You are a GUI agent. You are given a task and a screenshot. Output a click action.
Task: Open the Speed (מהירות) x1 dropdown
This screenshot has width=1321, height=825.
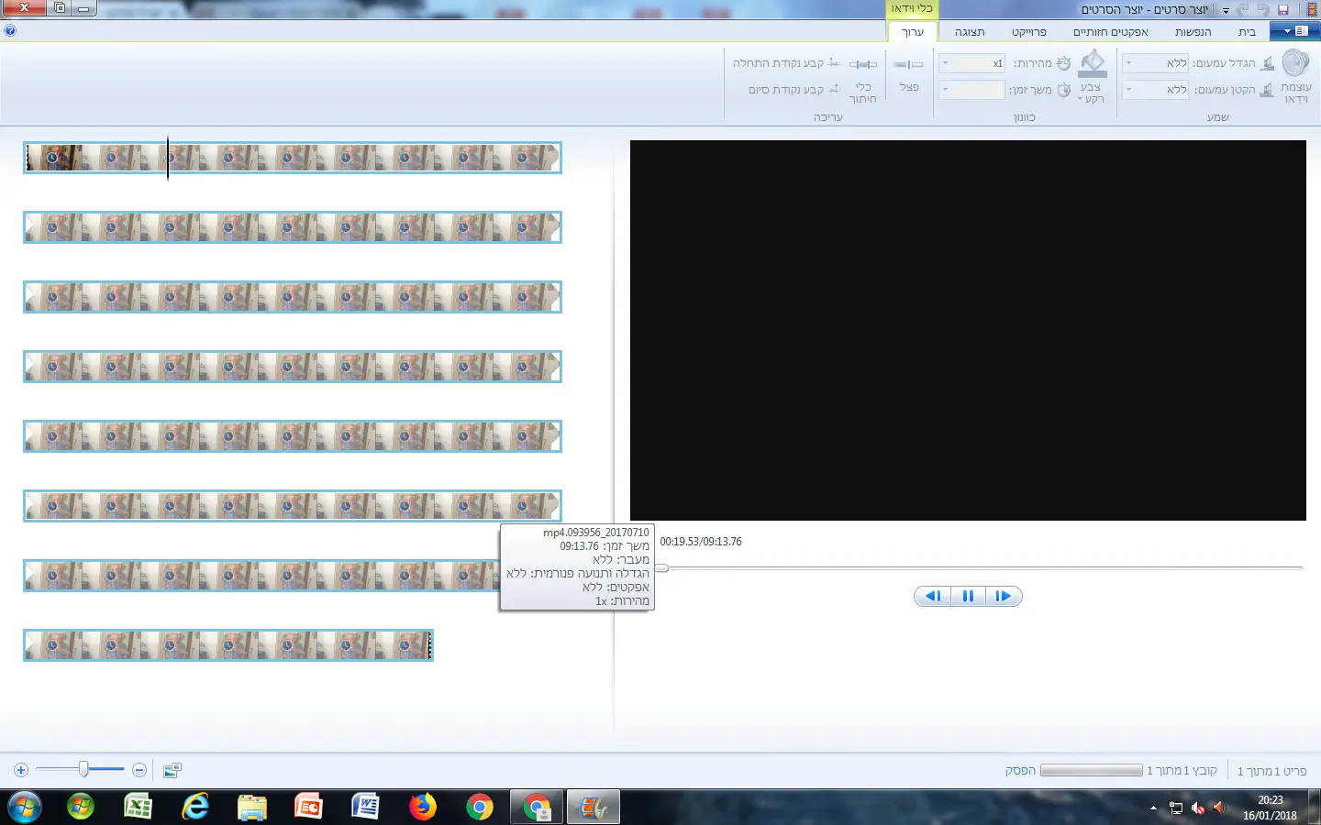coord(946,63)
